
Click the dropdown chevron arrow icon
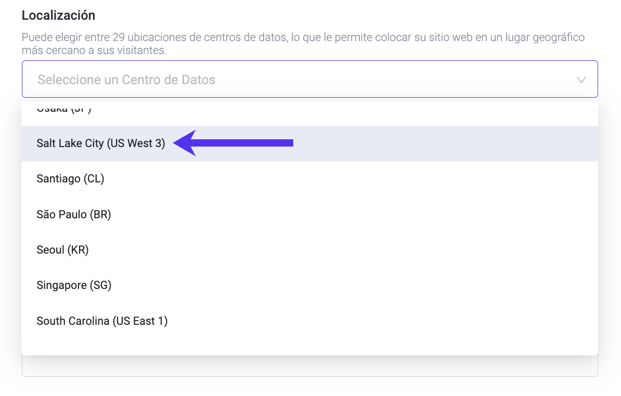[x=581, y=80]
